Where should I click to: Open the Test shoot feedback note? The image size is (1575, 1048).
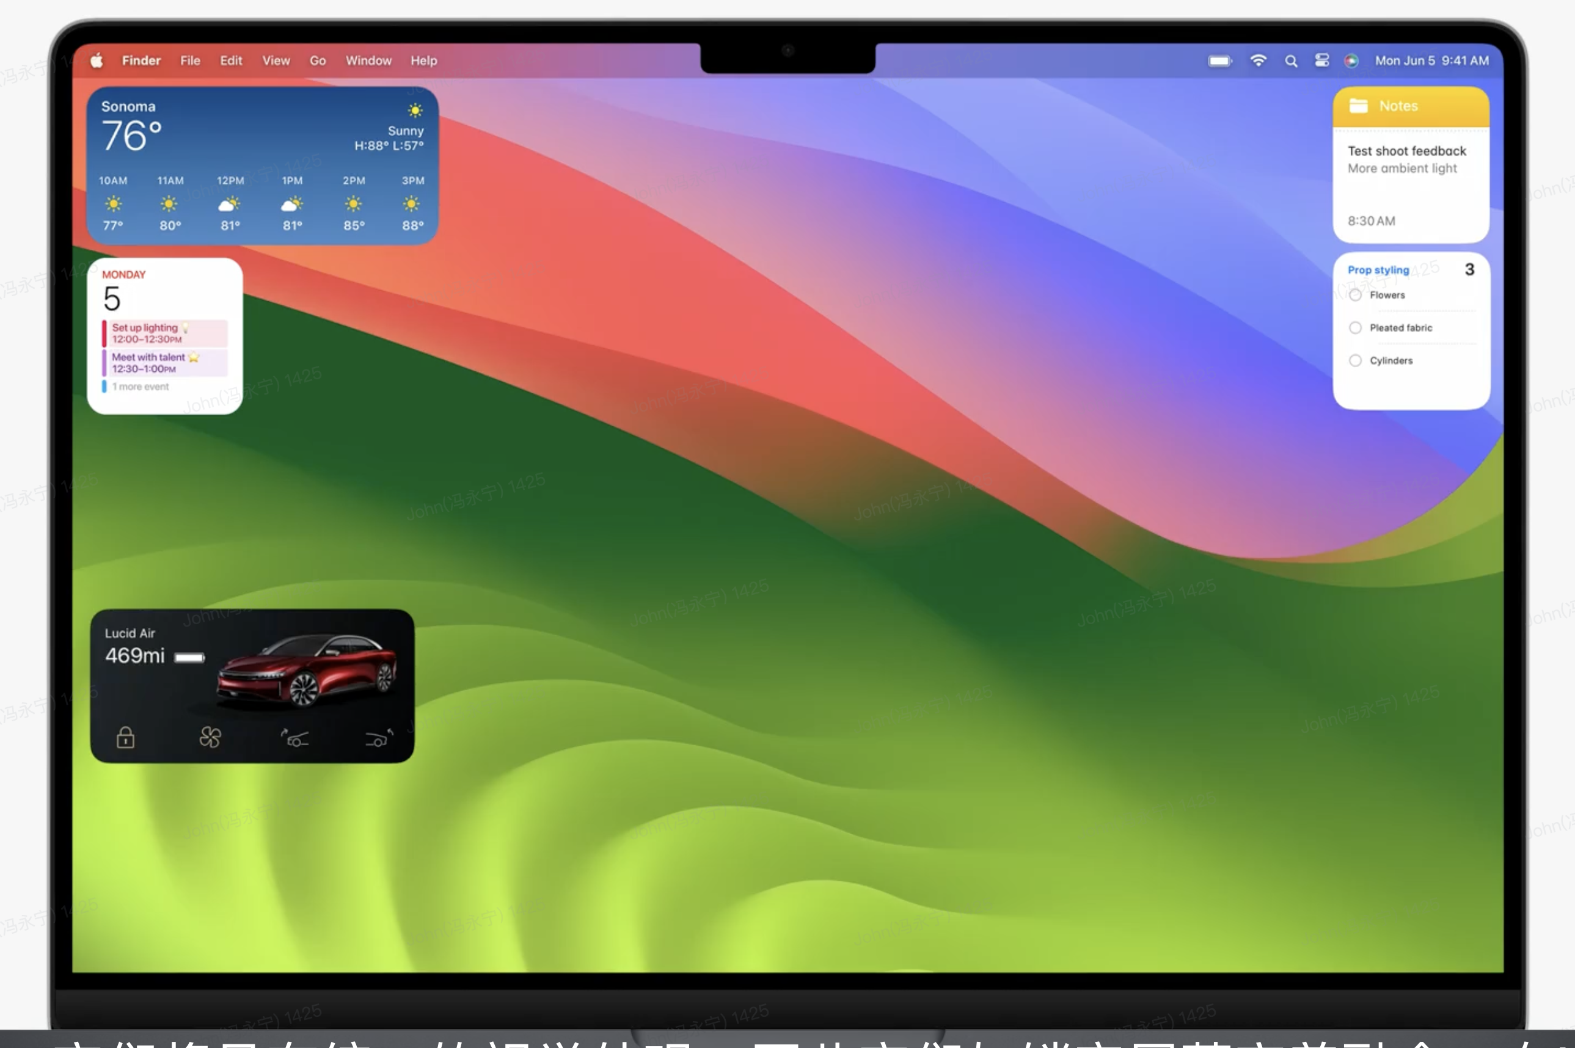(1406, 151)
